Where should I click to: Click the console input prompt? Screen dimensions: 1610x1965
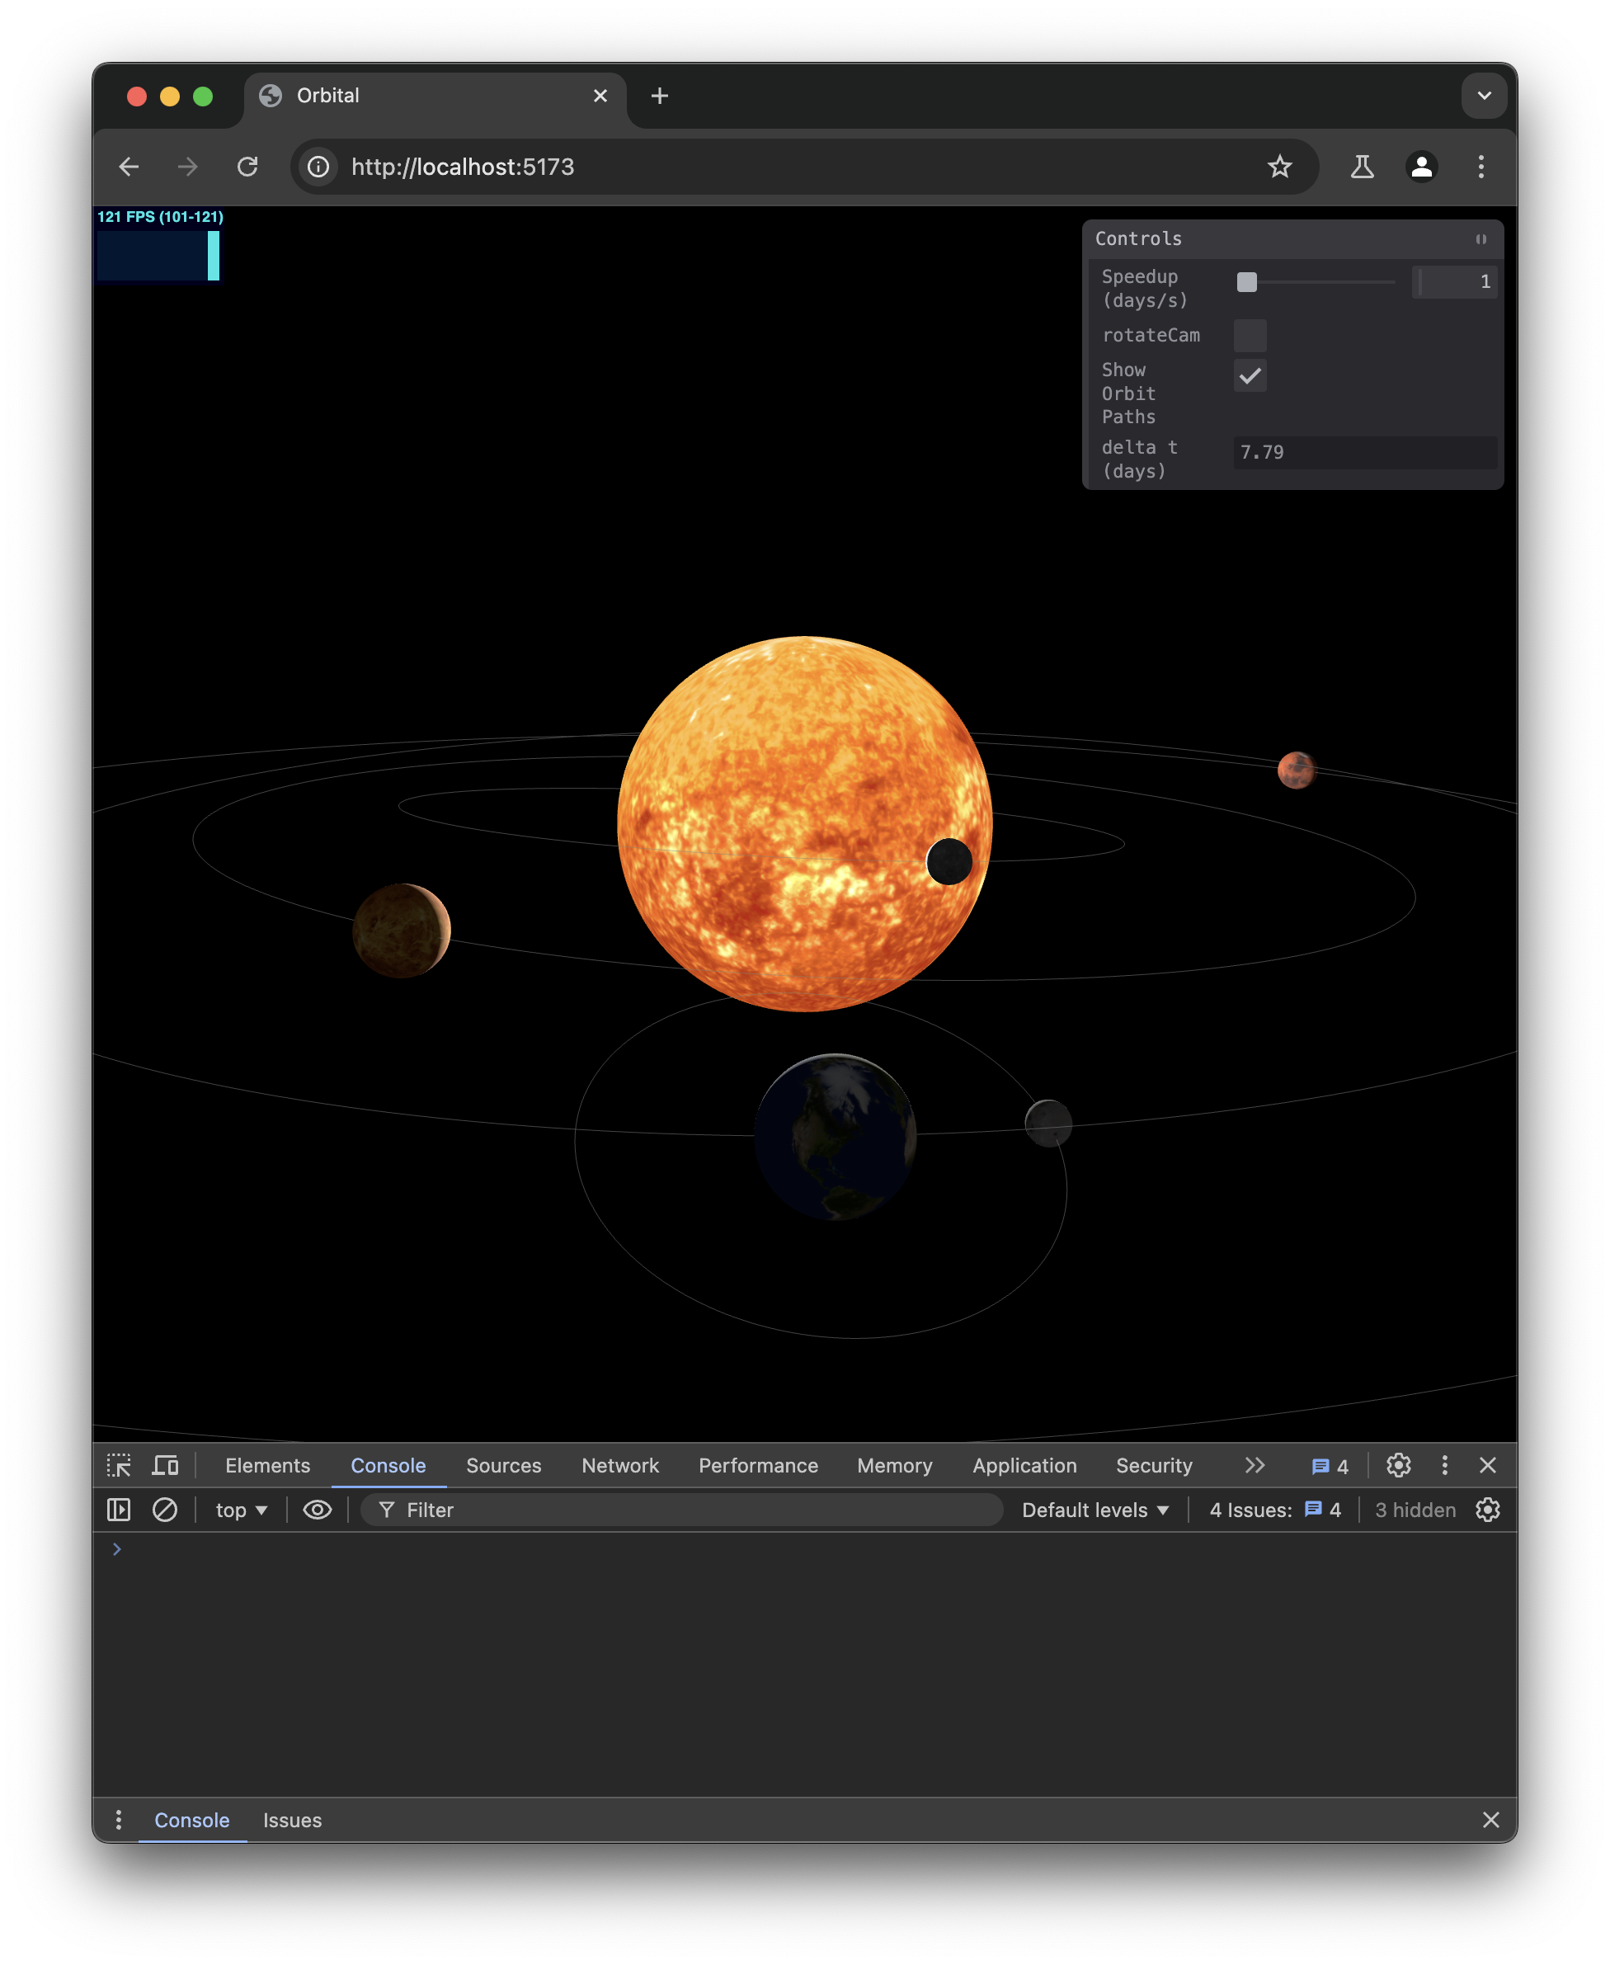805,1549
